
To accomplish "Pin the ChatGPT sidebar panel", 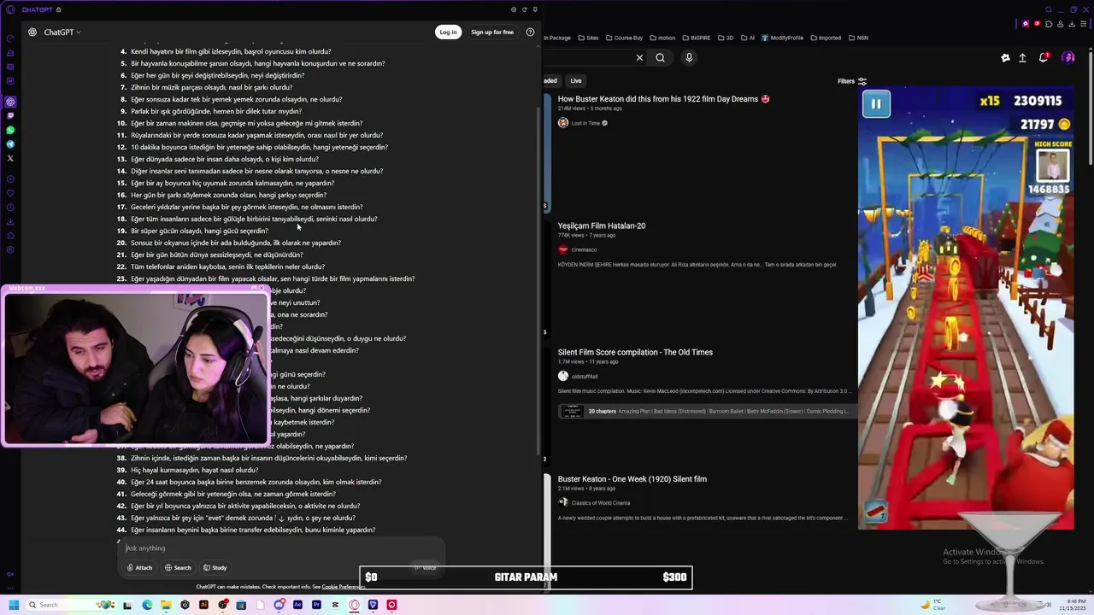I will click(x=535, y=9).
